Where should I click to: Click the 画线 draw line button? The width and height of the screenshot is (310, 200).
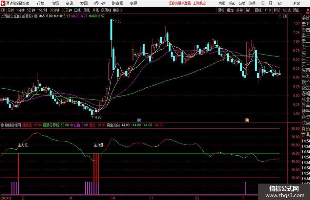click(258, 10)
